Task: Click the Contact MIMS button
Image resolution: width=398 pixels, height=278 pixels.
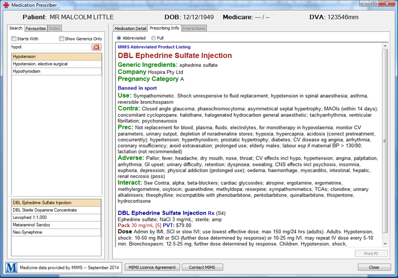Action: click(x=202, y=267)
